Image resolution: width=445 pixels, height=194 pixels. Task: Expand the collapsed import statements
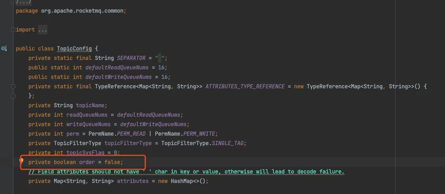(x=13, y=30)
